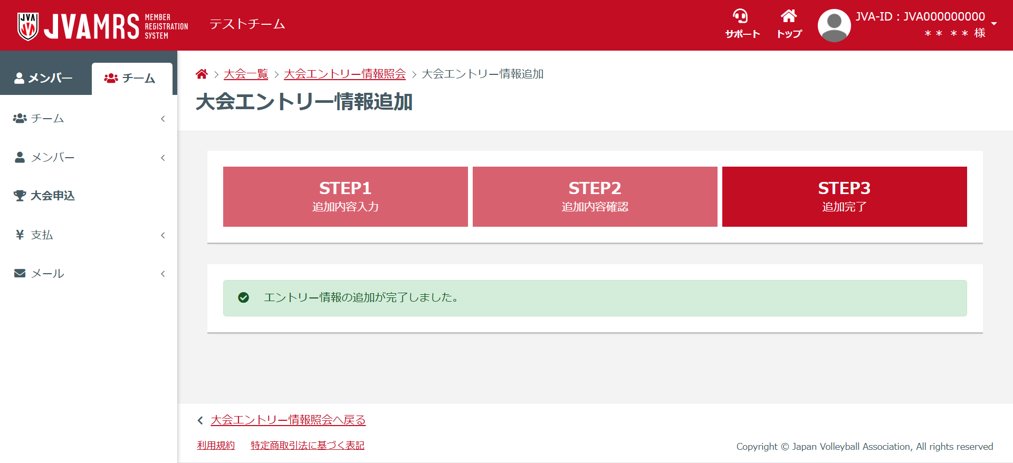The image size is (1013, 463).
Task: Expand the メール sidebar chevron
Action: (x=163, y=274)
